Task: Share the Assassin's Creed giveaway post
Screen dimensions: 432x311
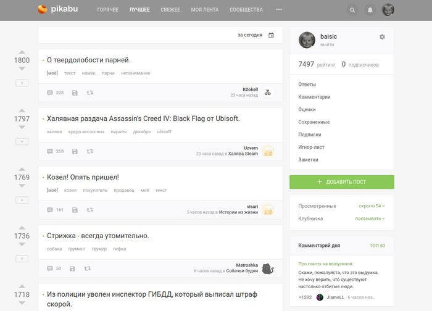Action: click(89, 151)
